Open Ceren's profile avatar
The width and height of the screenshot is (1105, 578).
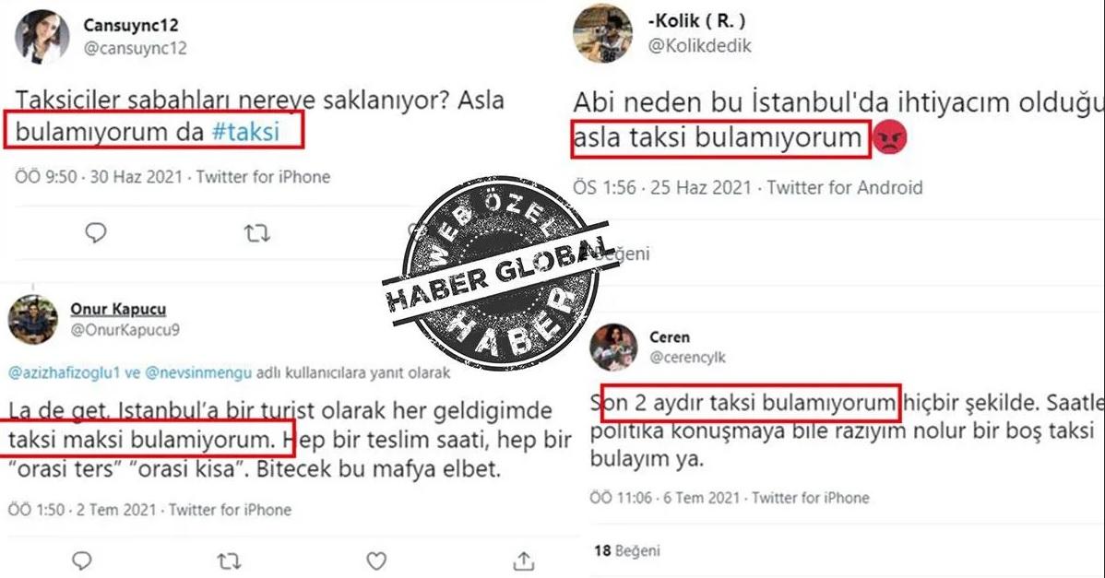pos(613,348)
